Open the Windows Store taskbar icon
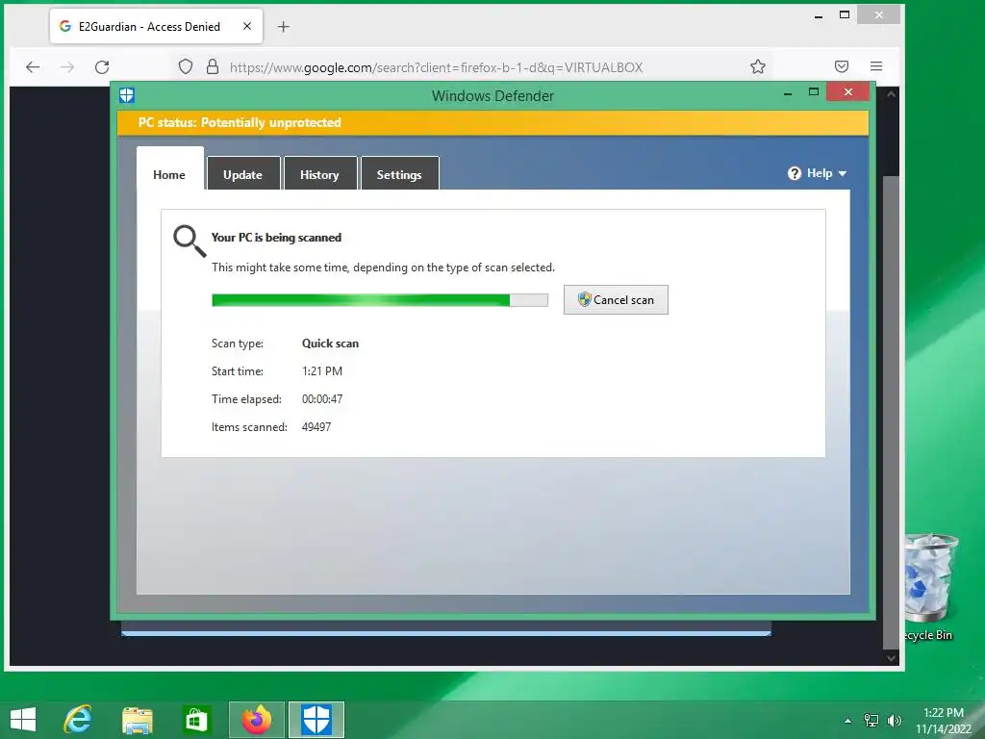Screen dimensions: 985x739 point(196,720)
